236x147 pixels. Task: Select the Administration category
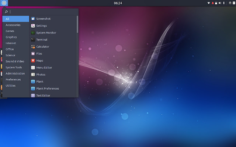[16, 73]
